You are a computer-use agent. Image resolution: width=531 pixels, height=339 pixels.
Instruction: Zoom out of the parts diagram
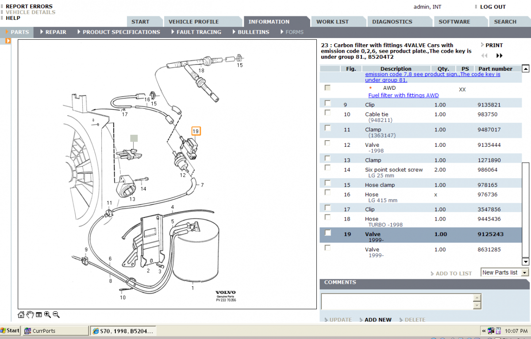(56, 315)
